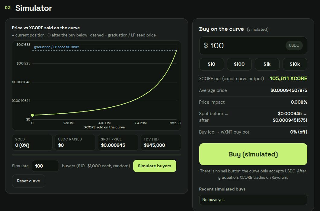Click the Simulator section heading
The image size is (320, 211).
34,8
